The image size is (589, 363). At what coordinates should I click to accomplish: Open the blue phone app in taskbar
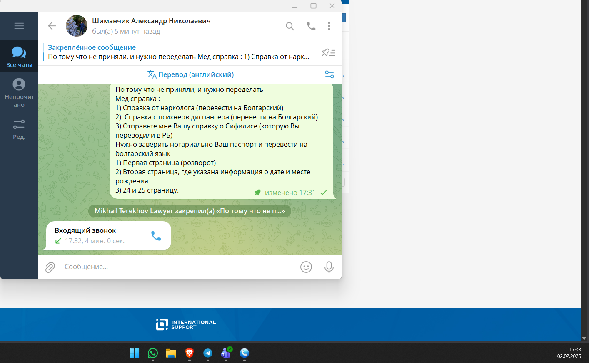[245, 353]
